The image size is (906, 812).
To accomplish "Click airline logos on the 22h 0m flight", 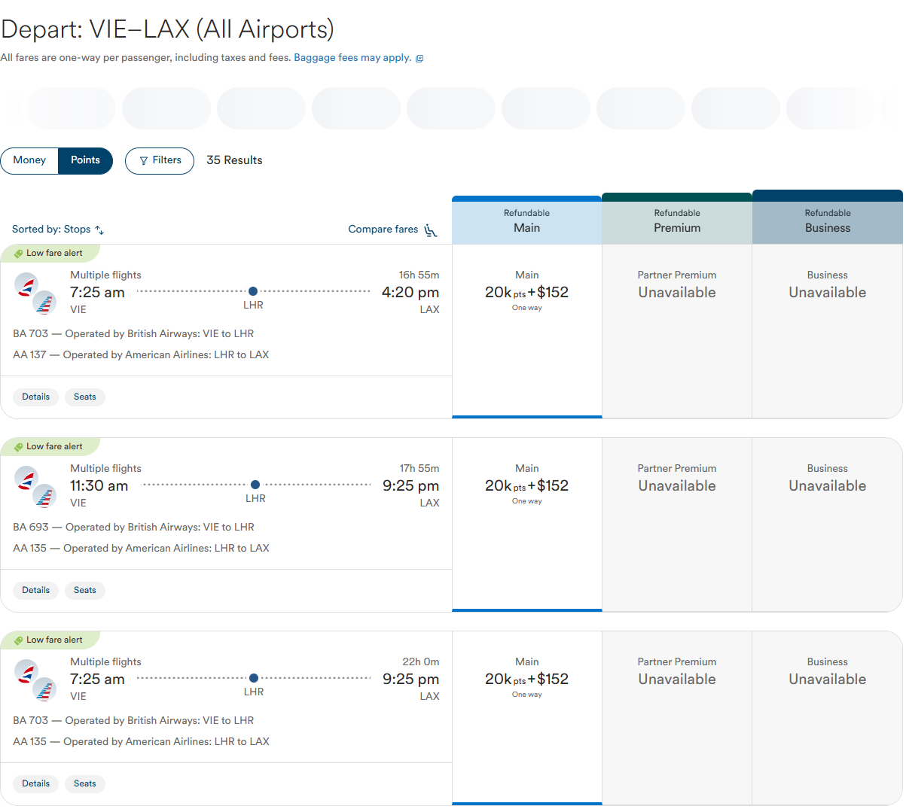I will [x=35, y=680].
